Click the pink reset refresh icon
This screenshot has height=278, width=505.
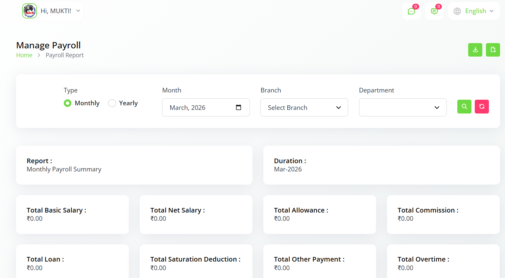pos(482,107)
